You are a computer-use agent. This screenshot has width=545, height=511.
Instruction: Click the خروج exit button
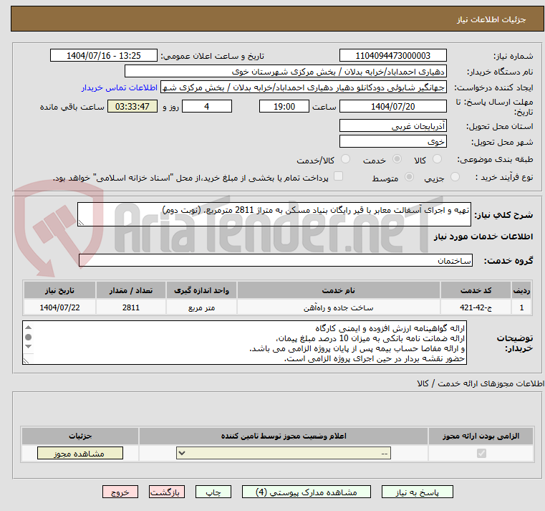tap(120, 492)
